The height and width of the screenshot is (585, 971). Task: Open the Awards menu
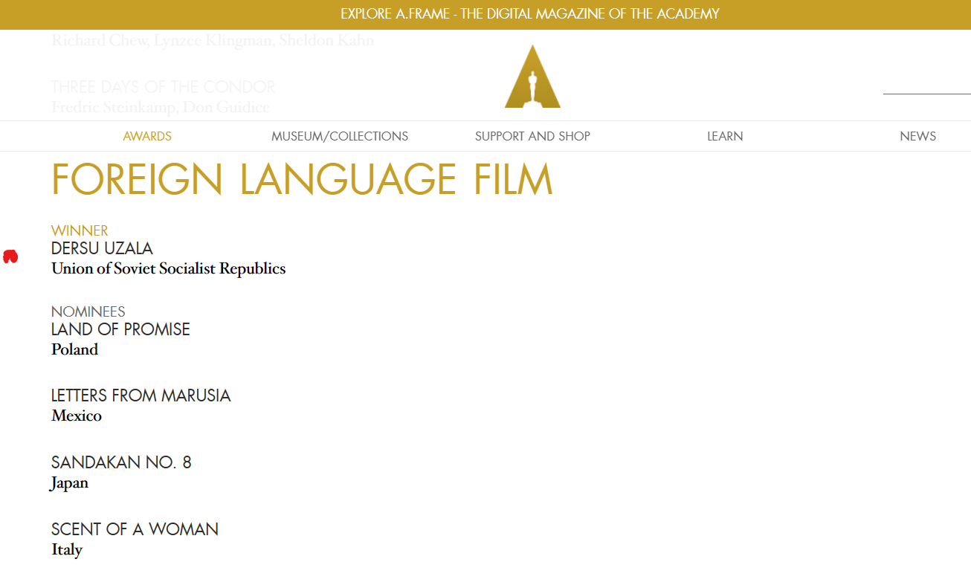pyautogui.click(x=147, y=136)
